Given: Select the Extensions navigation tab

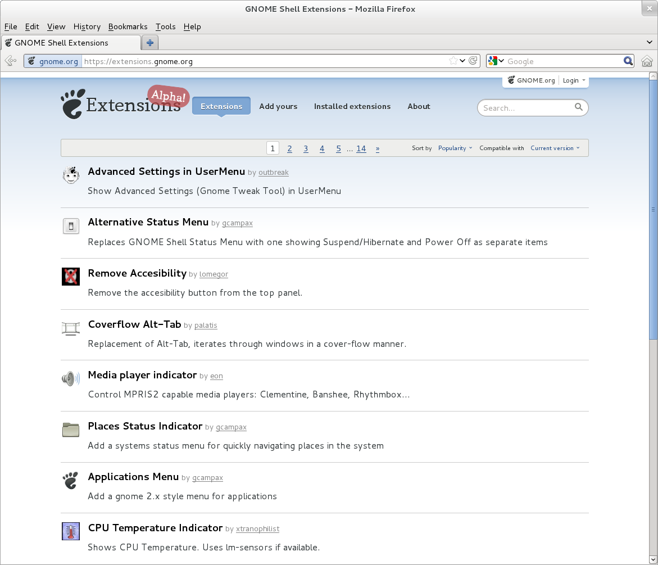Looking at the screenshot, I should [x=221, y=106].
